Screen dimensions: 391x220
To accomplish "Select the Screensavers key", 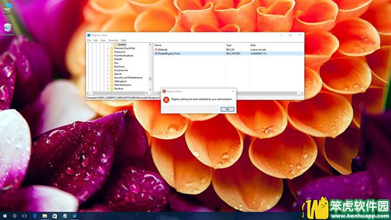I will coord(121,70).
